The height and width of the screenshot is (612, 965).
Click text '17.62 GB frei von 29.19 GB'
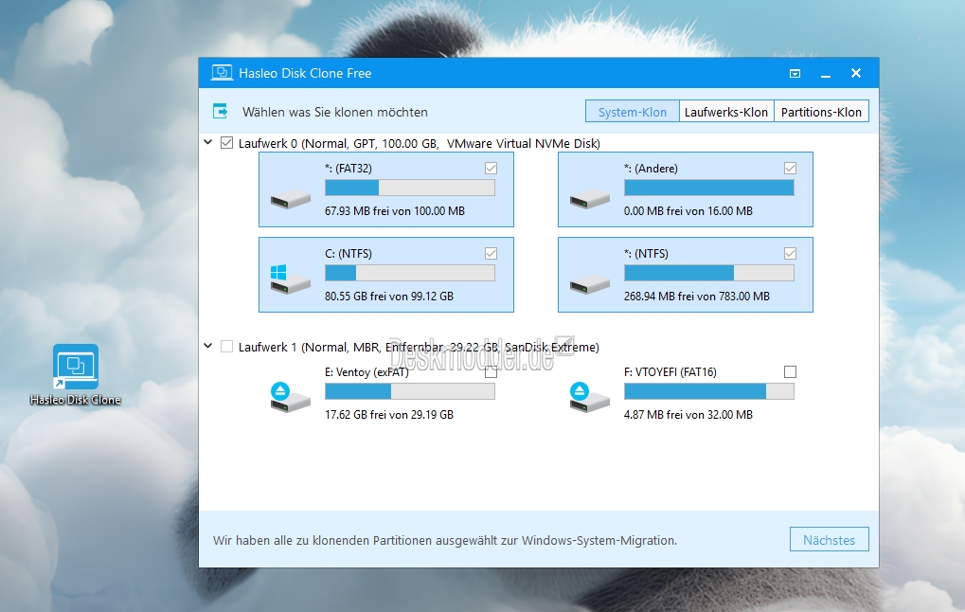(x=389, y=415)
